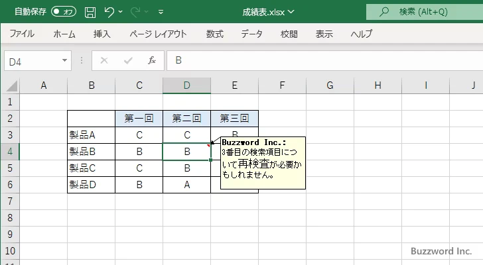Select column G header
Screen dimensions: 483x265
(x=330, y=85)
